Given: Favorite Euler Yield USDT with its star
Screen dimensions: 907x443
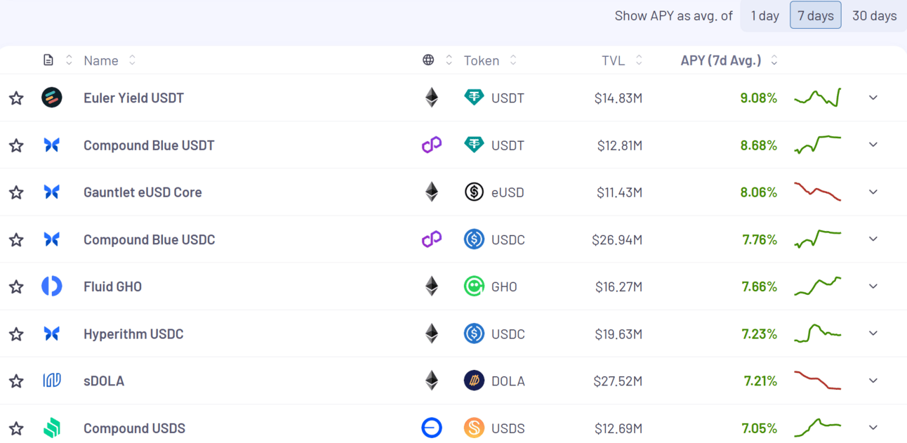Looking at the screenshot, I should point(16,98).
